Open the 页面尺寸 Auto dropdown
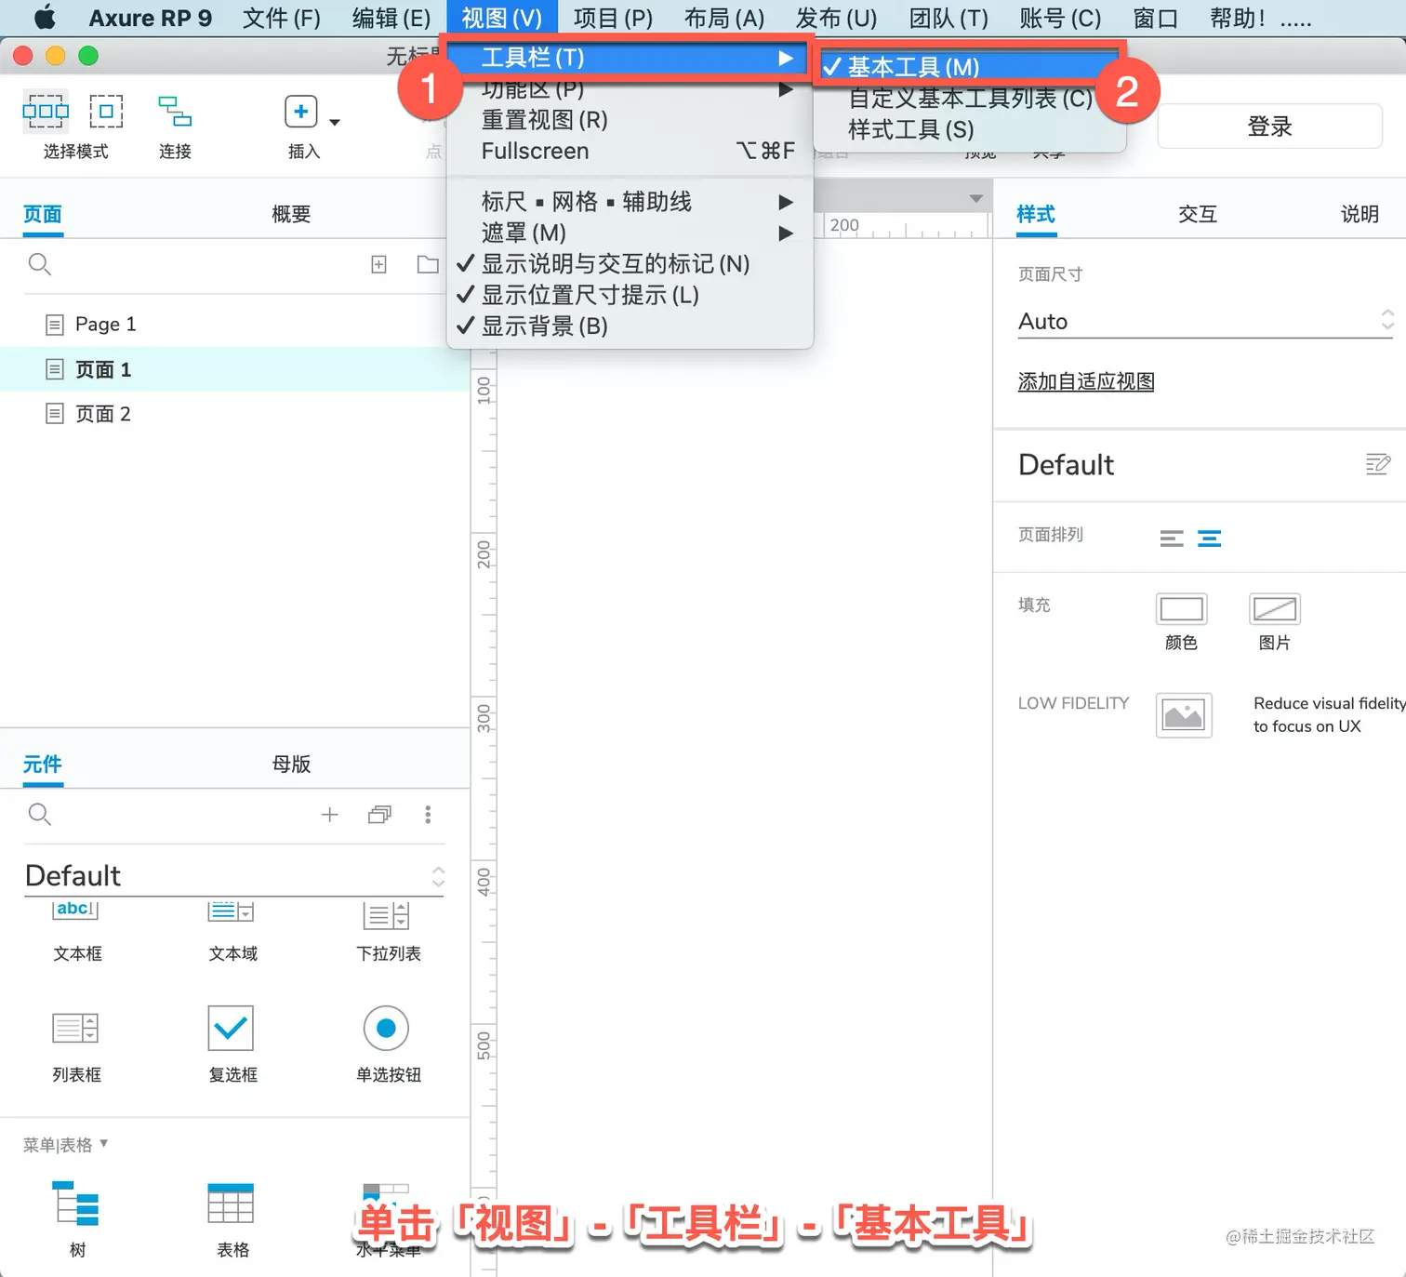Viewport: 1406px width, 1277px height. point(1206,322)
